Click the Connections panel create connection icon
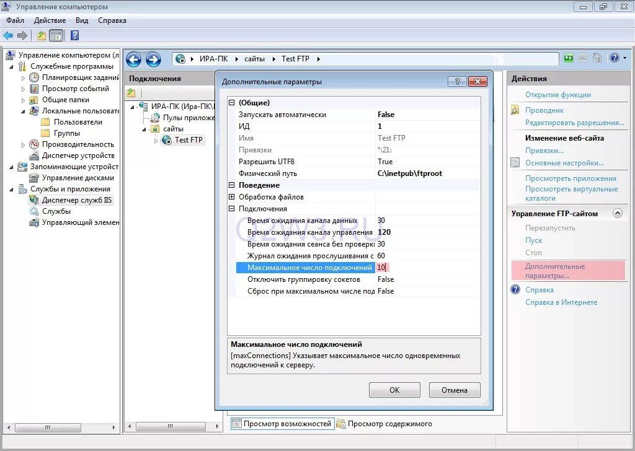This screenshot has width=635, height=451. (x=131, y=93)
